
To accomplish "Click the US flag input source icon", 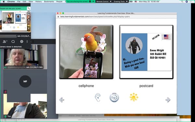I will coord(136,2).
